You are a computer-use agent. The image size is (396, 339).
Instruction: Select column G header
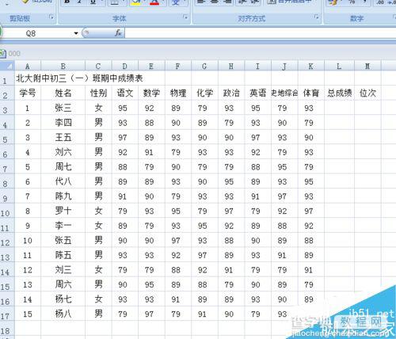point(205,66)
